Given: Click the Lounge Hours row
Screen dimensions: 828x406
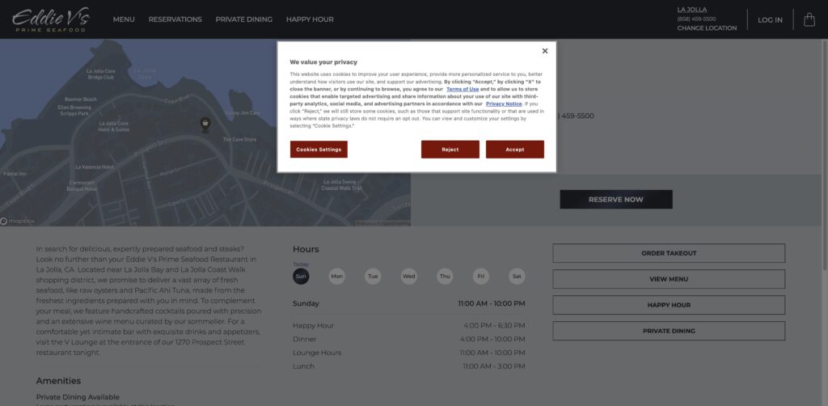Looking at the screenshot, I should pyautogui.click(x=408, y=353).
